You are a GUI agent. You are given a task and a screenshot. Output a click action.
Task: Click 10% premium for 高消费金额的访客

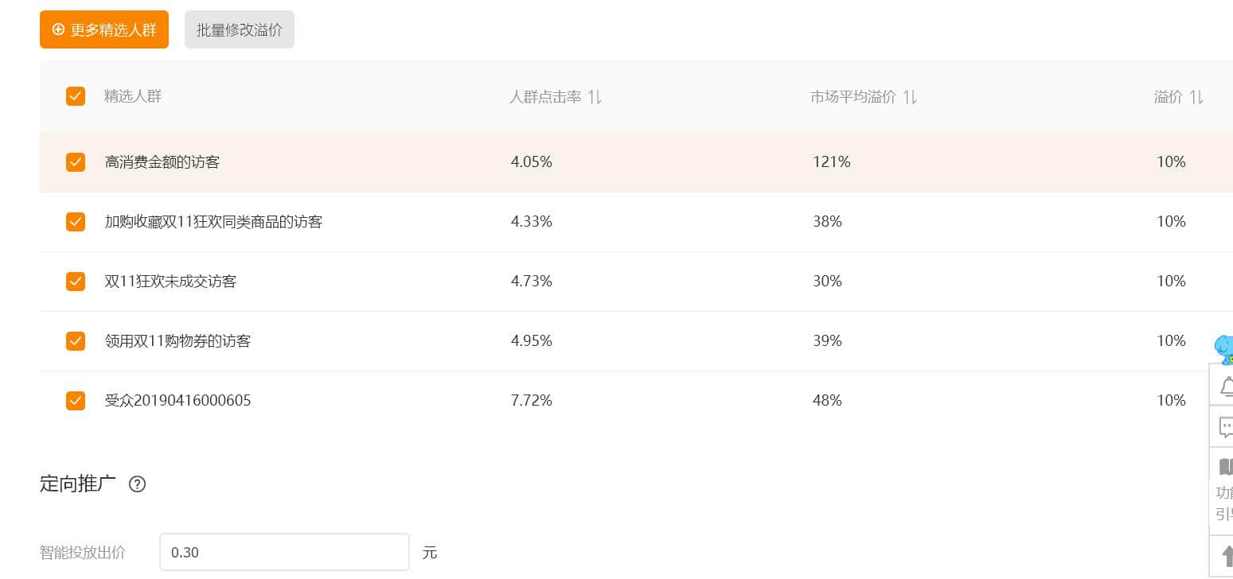tap(1171, 162)
